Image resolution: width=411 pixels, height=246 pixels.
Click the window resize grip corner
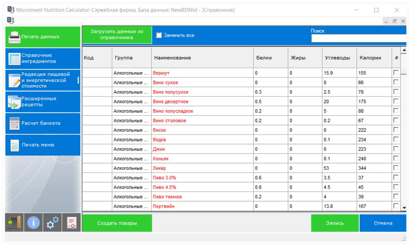pyautogui.click(x=404, y=238)
